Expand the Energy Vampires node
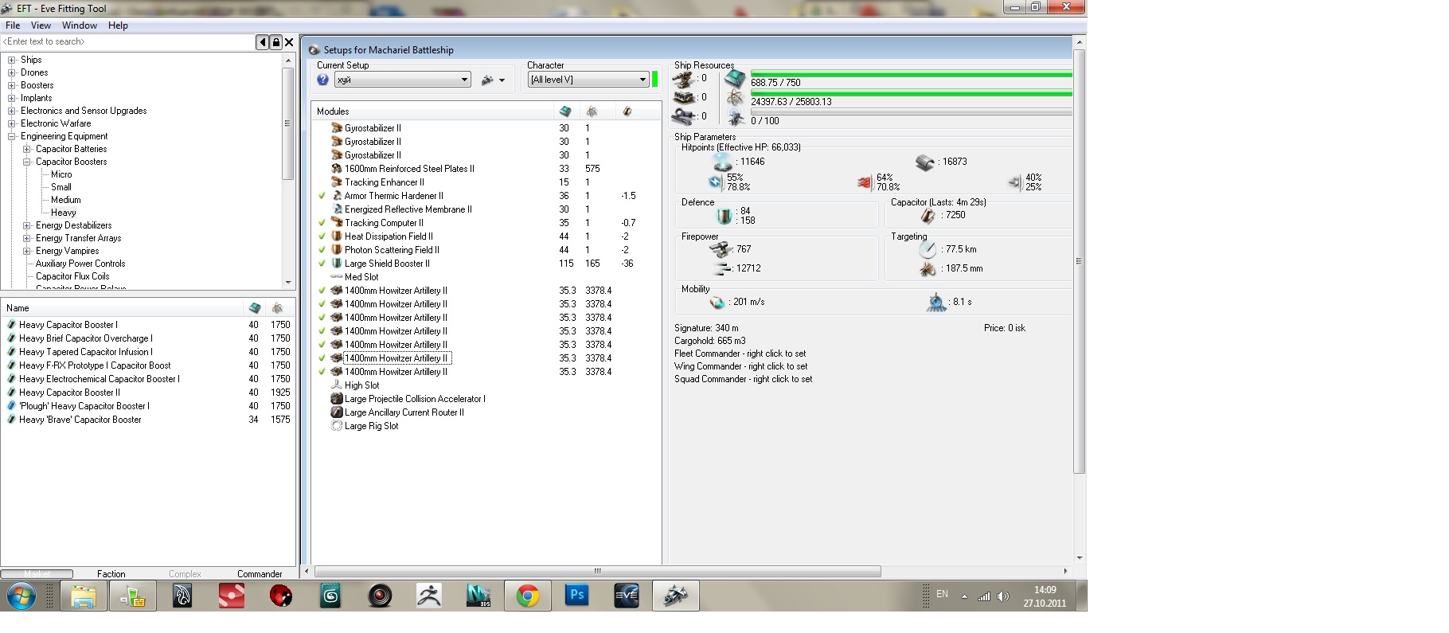This screenshot has height=633, width=1449. [x=27, y=251]
